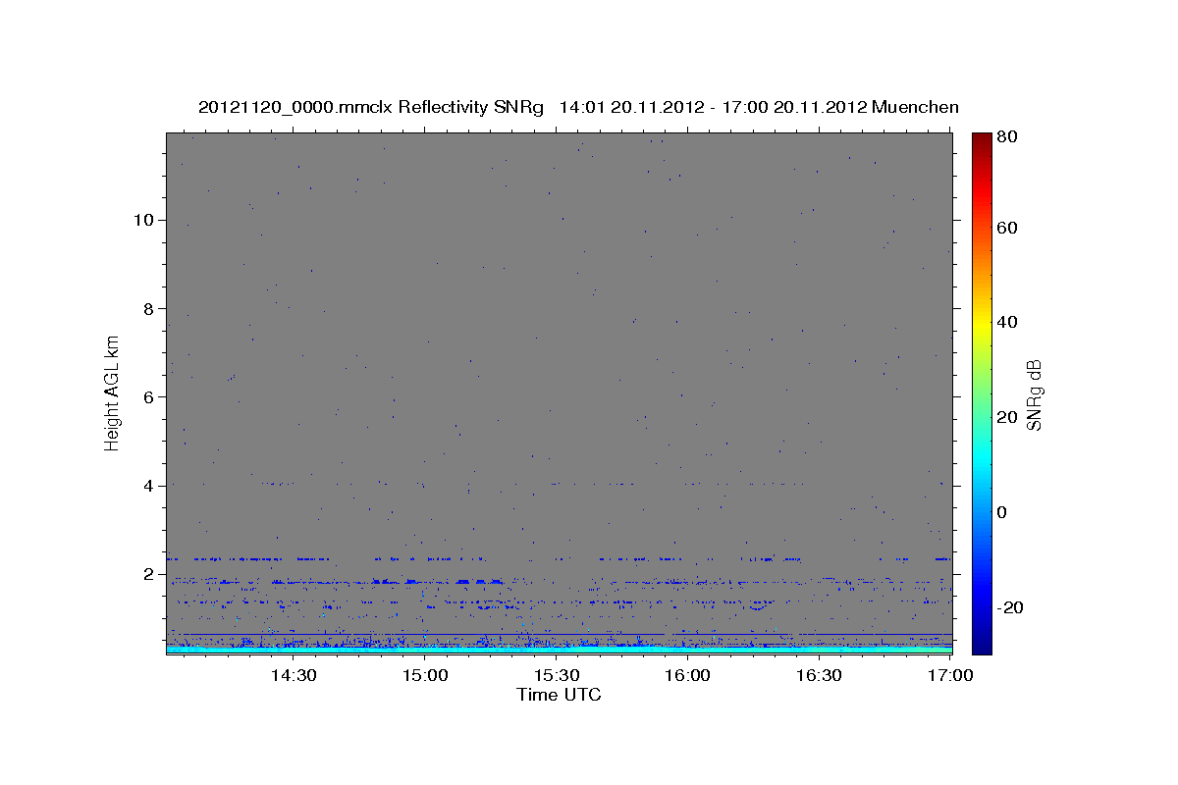
Task: Click the 'SNRg dB' colorbar label
Action: tap(1034, 394)
